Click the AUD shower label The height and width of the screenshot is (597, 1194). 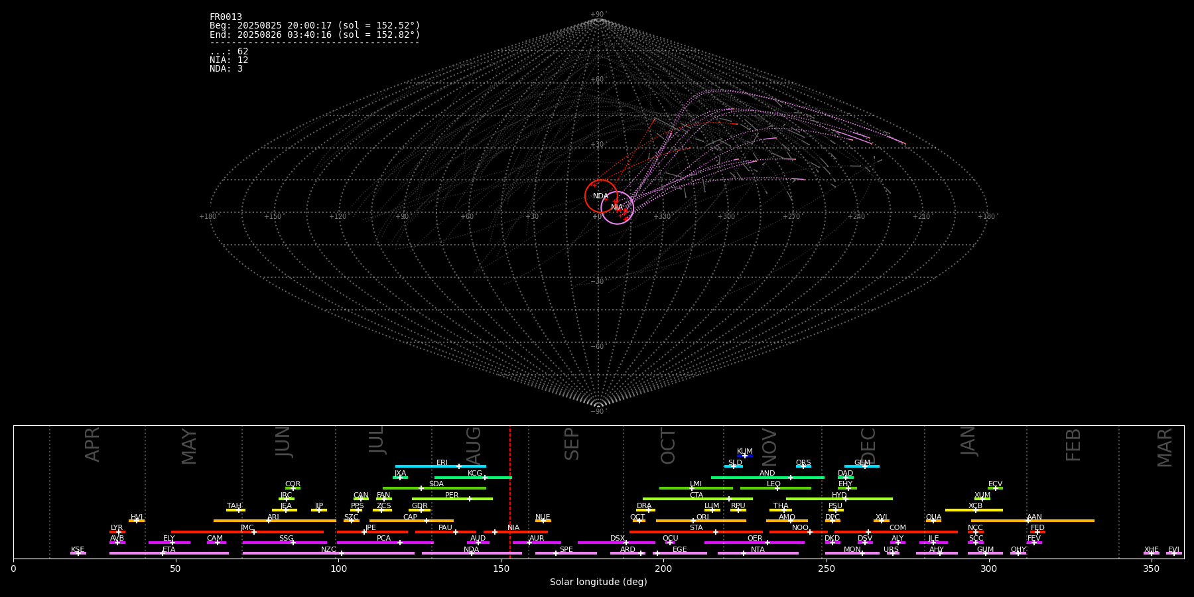click(x=478, y=539)
